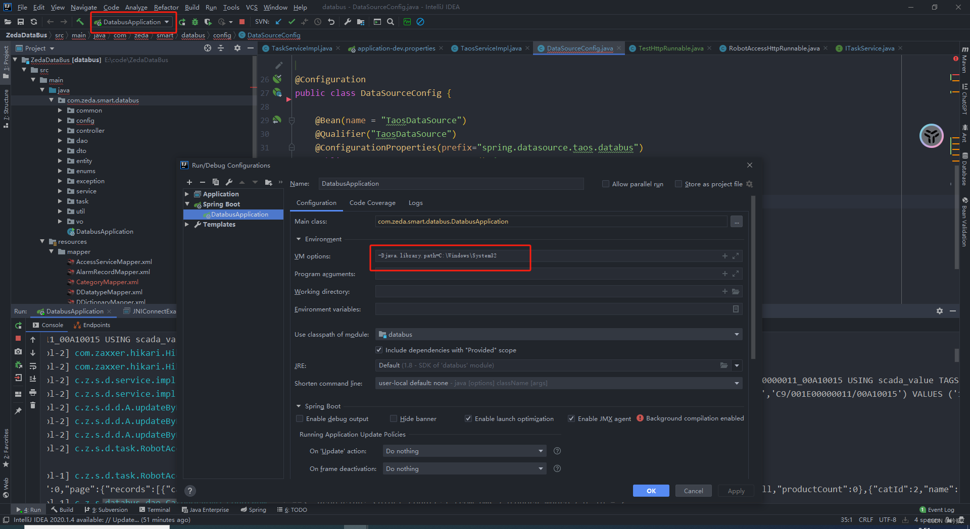Toggle Include dependencies with Provided scope
The width and height of the screenshot is (970, 529).
pos(379,350)
